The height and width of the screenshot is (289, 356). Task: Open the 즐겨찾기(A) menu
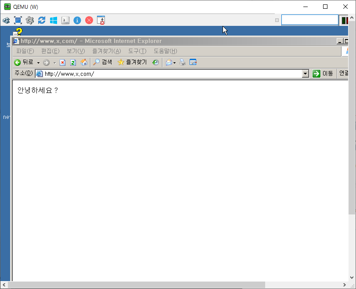point(107,51)
